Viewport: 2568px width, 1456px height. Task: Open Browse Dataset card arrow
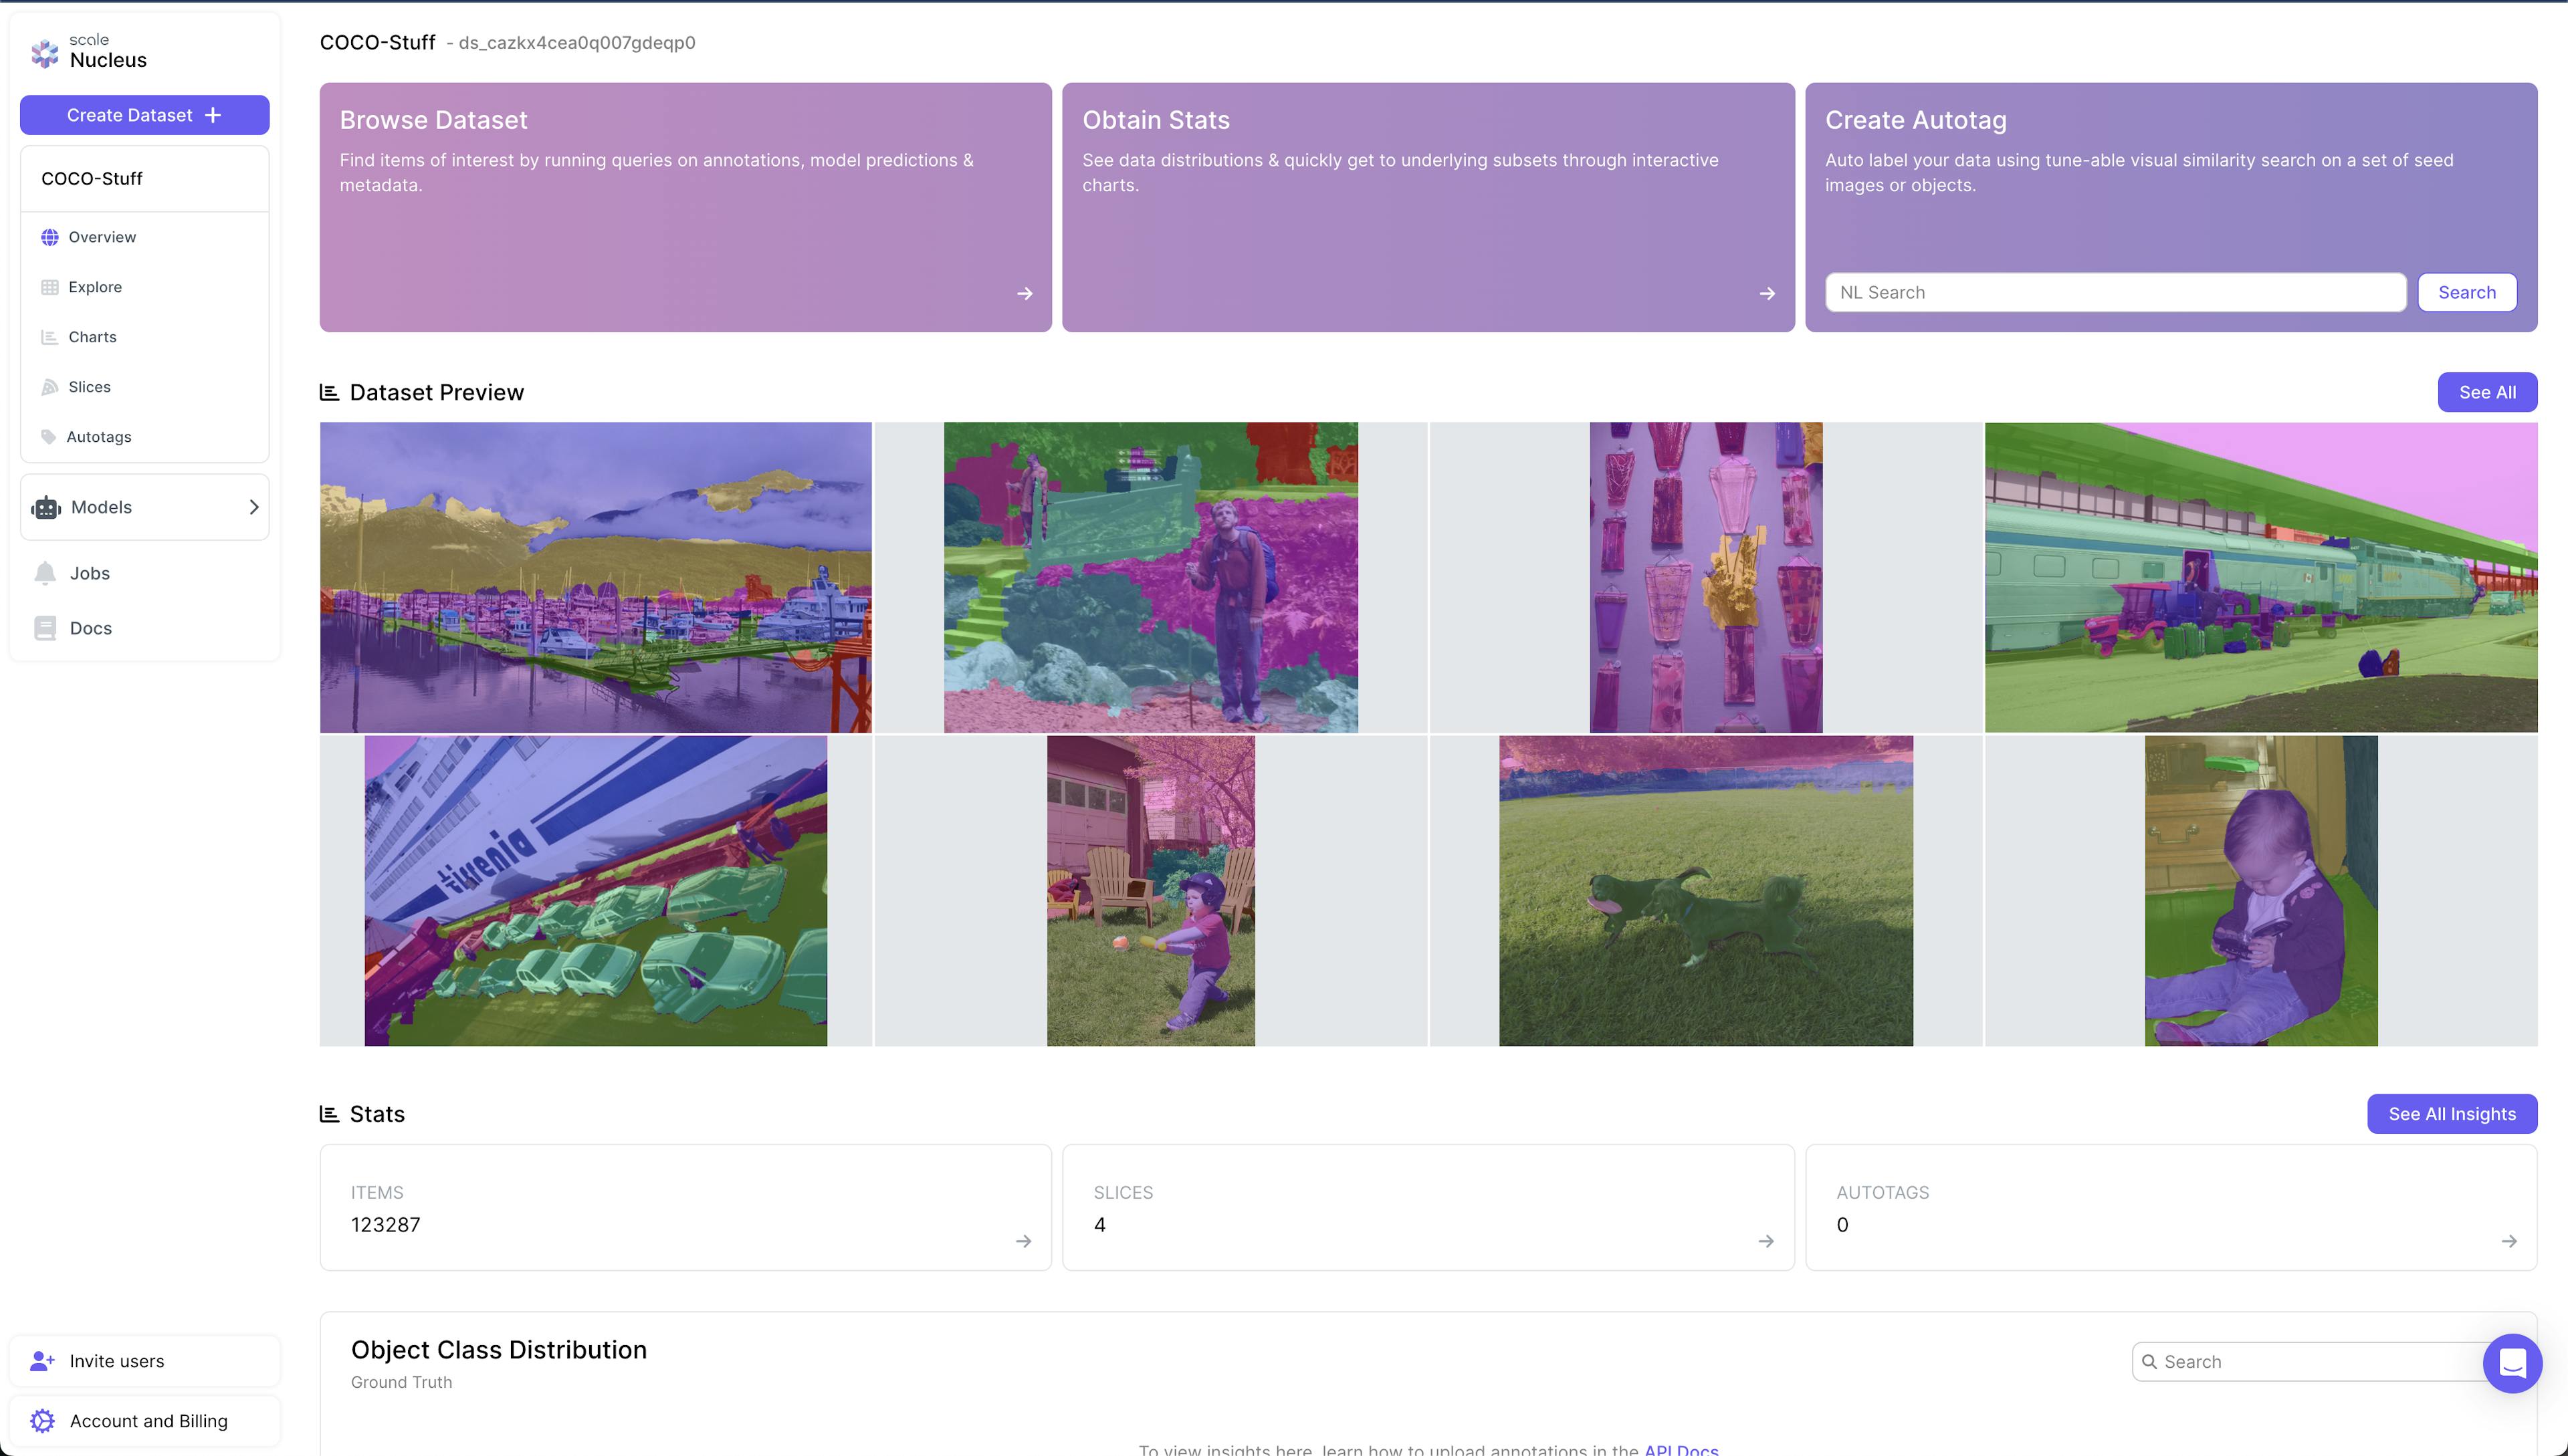point(1025,294)
